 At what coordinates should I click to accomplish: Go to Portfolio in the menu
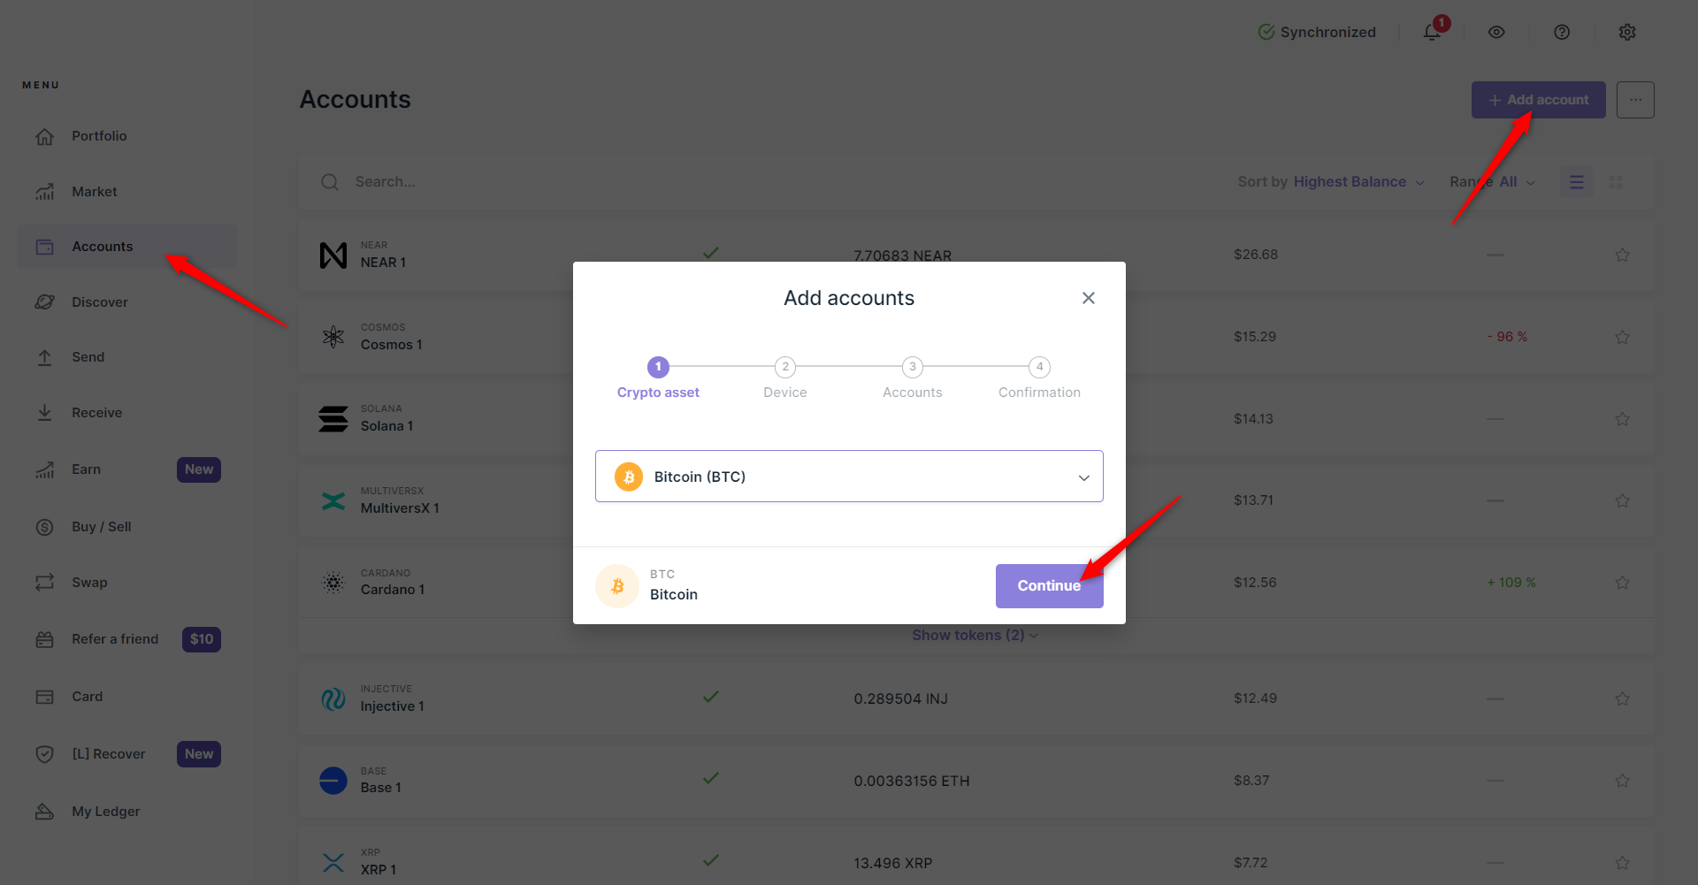(x=99, y=136)
